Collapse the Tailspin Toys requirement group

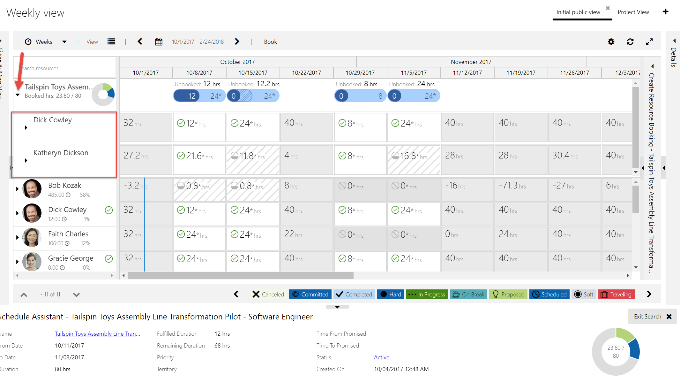[x=18, y=95]
